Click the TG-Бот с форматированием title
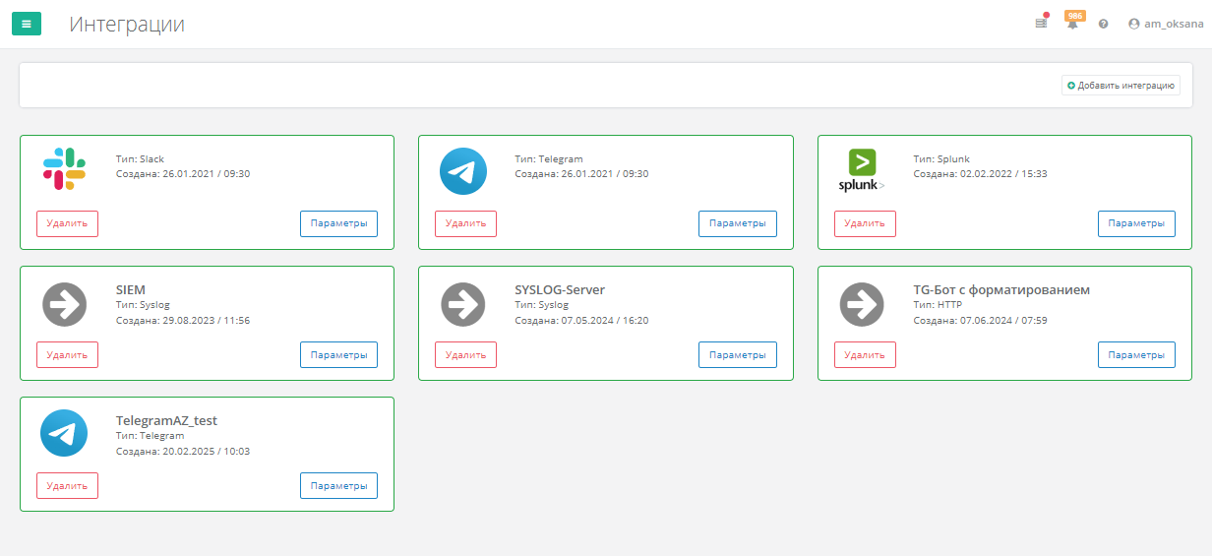This screenshot has height=556, width=1212. pos(1001,289)
